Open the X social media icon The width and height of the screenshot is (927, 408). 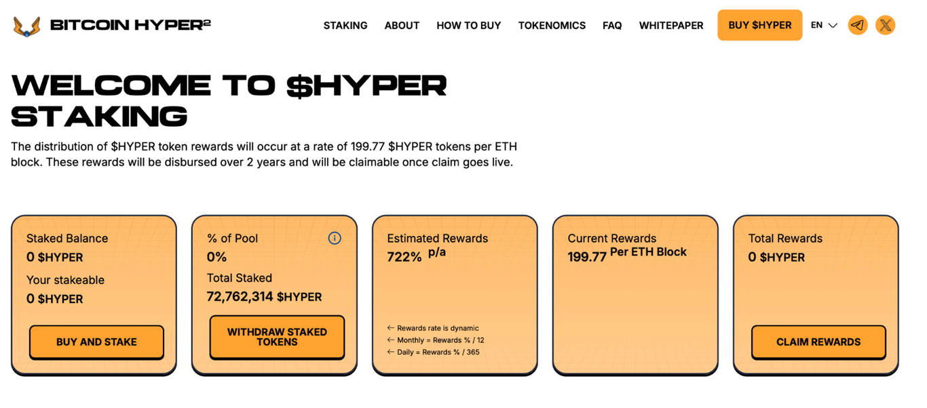[885, 25]
